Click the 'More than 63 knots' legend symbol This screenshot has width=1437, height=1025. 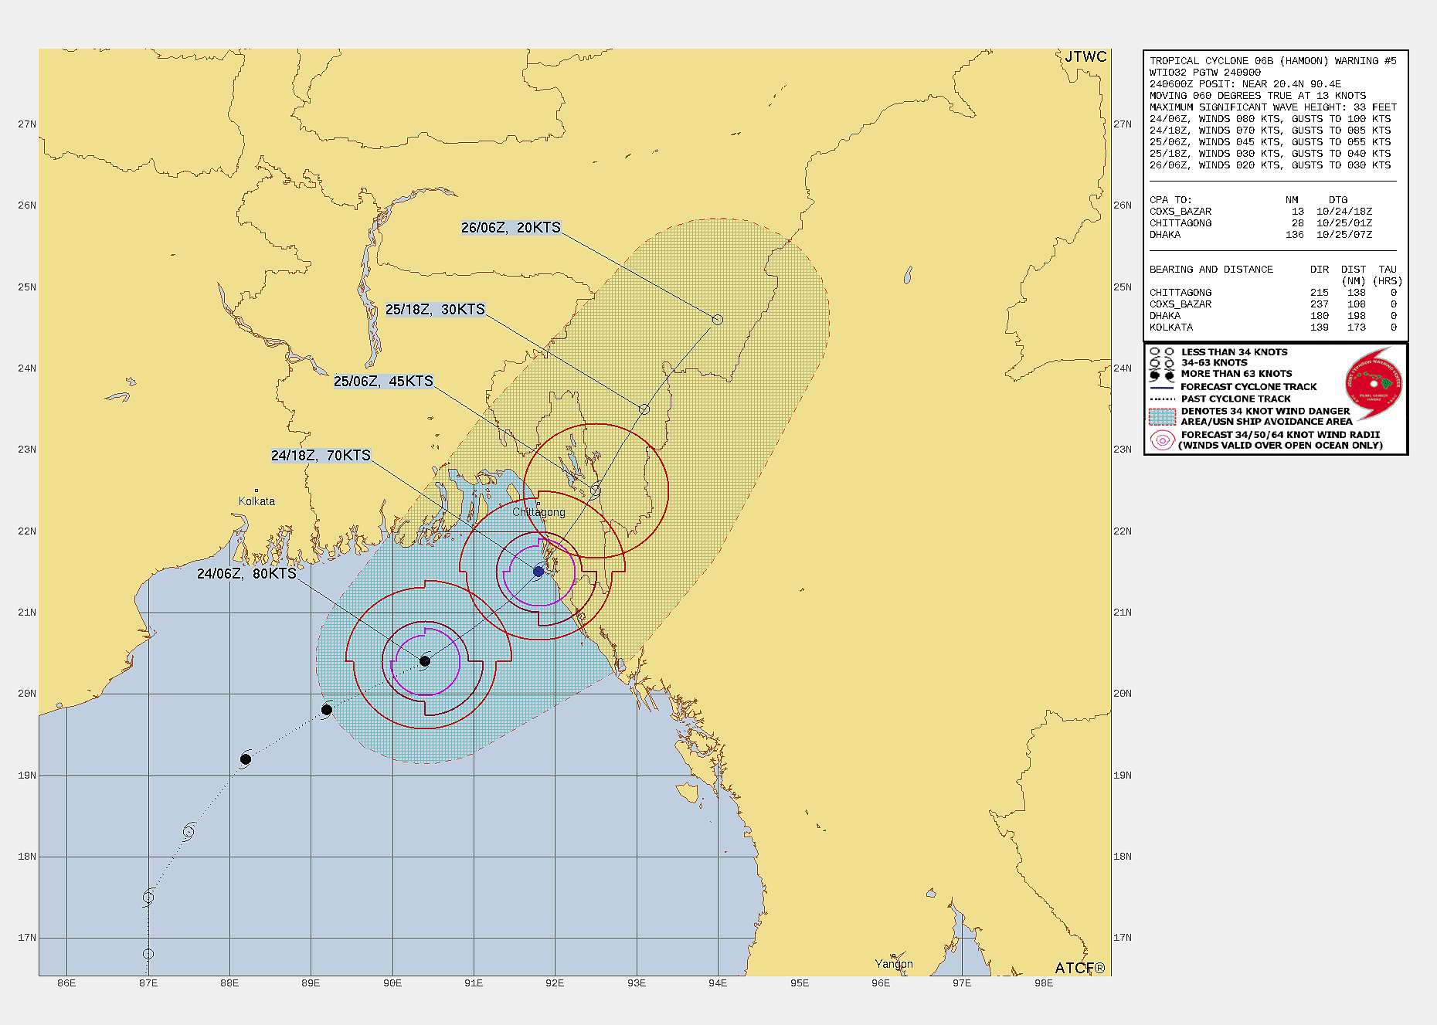click(x=1162, y=374)
